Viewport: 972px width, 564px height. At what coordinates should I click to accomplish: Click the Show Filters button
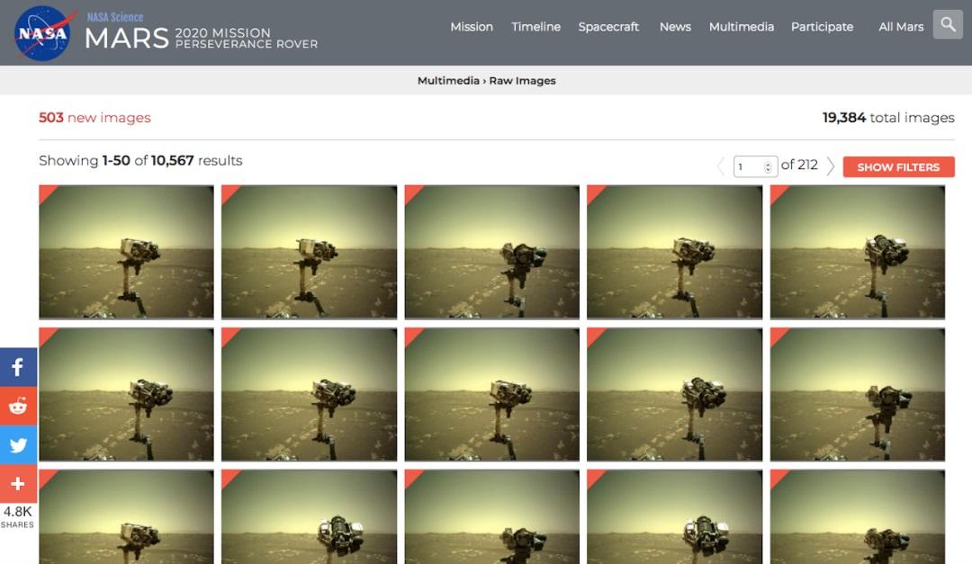coord(898,166)
